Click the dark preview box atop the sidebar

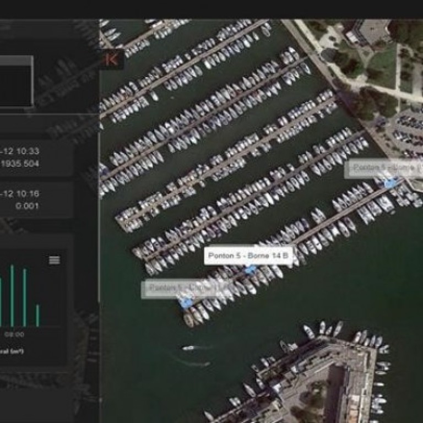click(16, 81)
